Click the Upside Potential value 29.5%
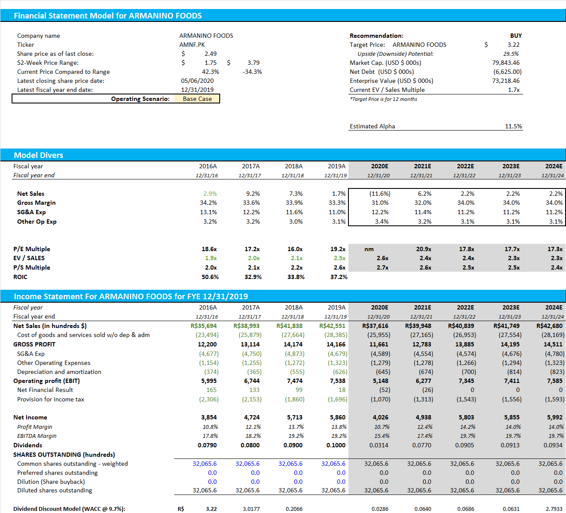Viewport: 566px width, 513px height. [511, 54]
